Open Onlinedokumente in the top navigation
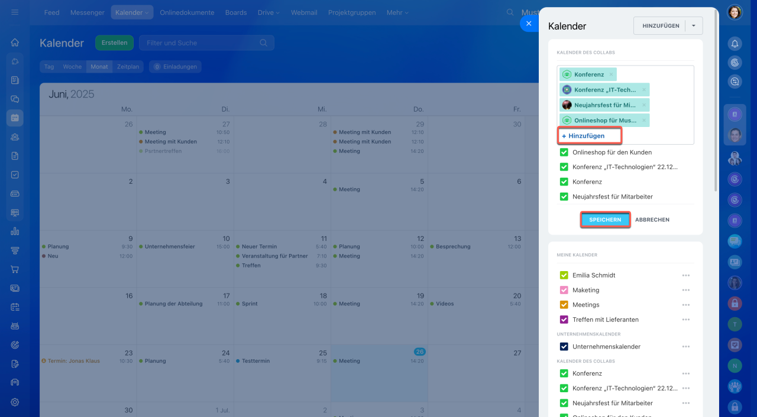Screen dimensions: 757x417 point(187,12)
